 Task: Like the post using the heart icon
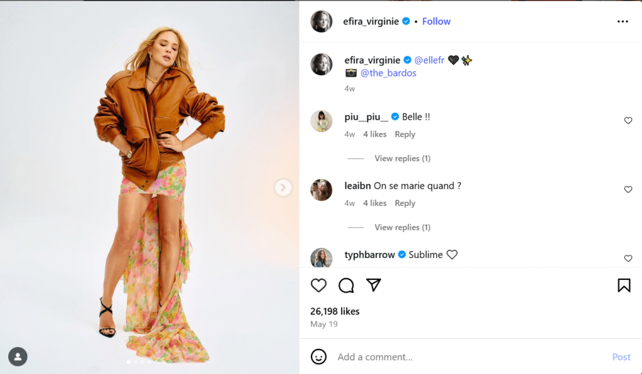318,285
